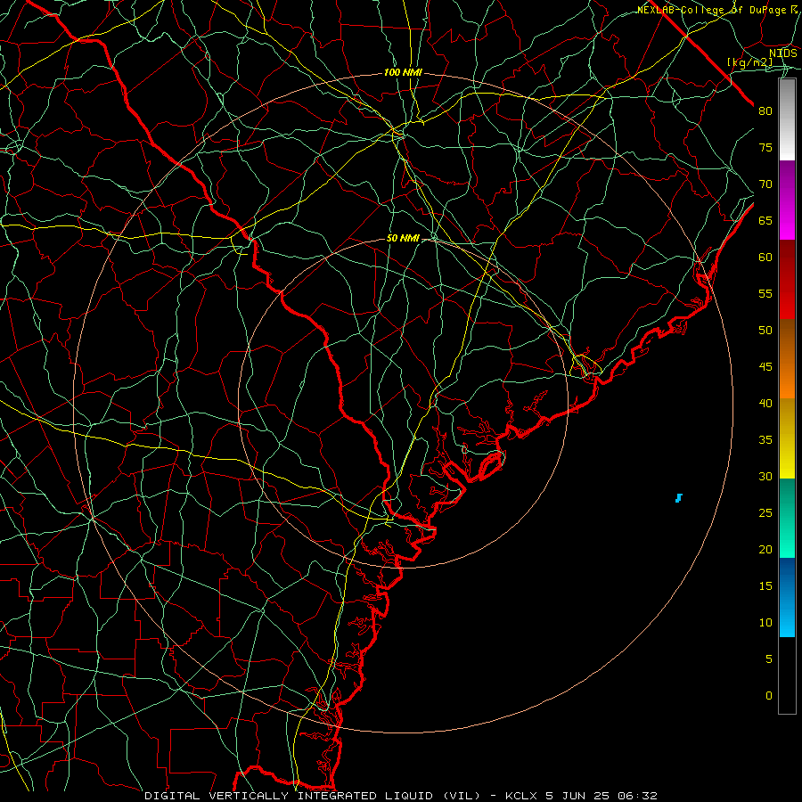Click the '50' scale value
The image size is (802, 802).
pos(765,330)
